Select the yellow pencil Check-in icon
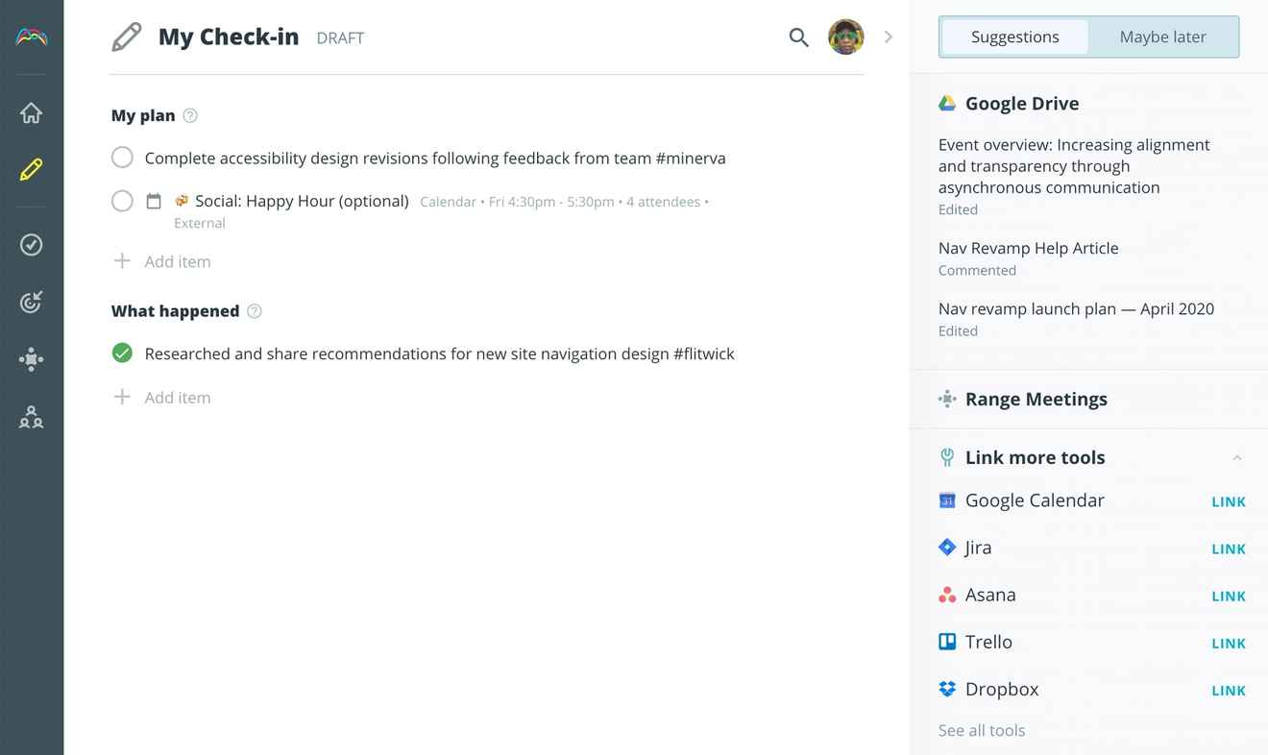 31,170
